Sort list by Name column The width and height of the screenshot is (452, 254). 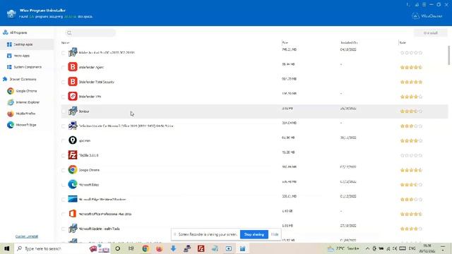coord(66,42)
